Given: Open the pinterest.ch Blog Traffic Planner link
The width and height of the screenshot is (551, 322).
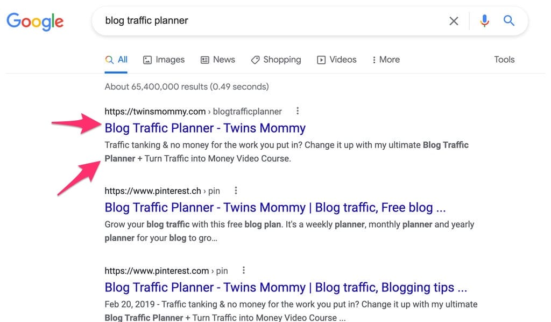Looking at the screenshot, I should [275, 207].
